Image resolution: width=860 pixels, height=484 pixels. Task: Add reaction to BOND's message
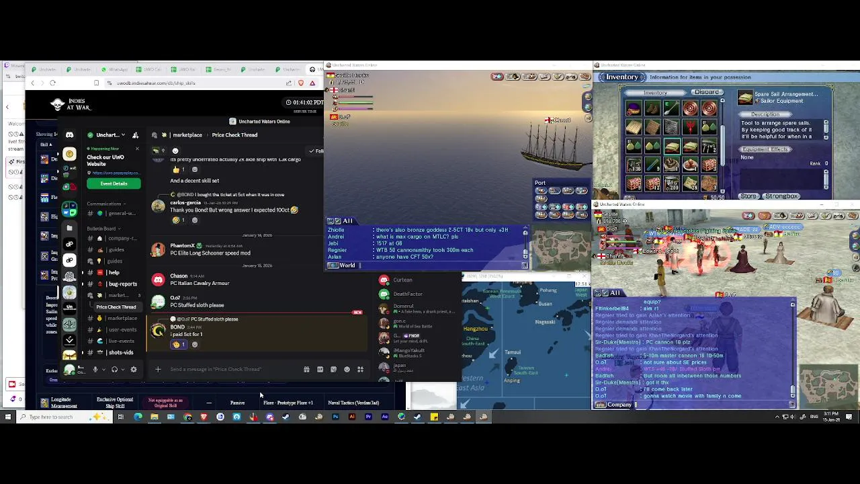pyautogui.click(x=195, y=344)
